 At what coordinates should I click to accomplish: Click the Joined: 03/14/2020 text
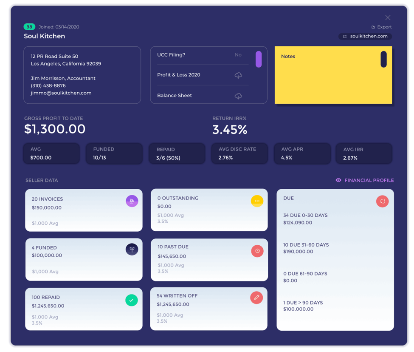click(59, 27)
